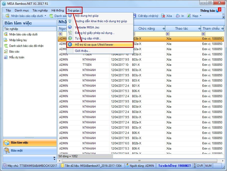Select Tự động cập nhật... menu entry
This screenshot has width=227, height=171.
coord(100,38)
